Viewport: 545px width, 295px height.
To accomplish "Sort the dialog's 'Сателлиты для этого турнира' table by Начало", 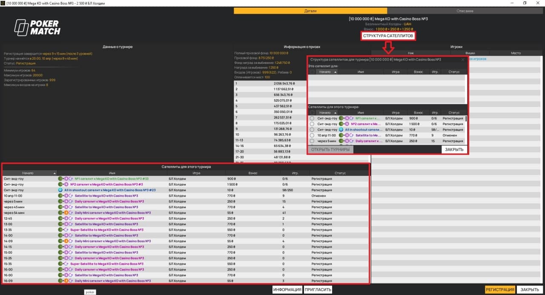I will (x=327, y=113).
